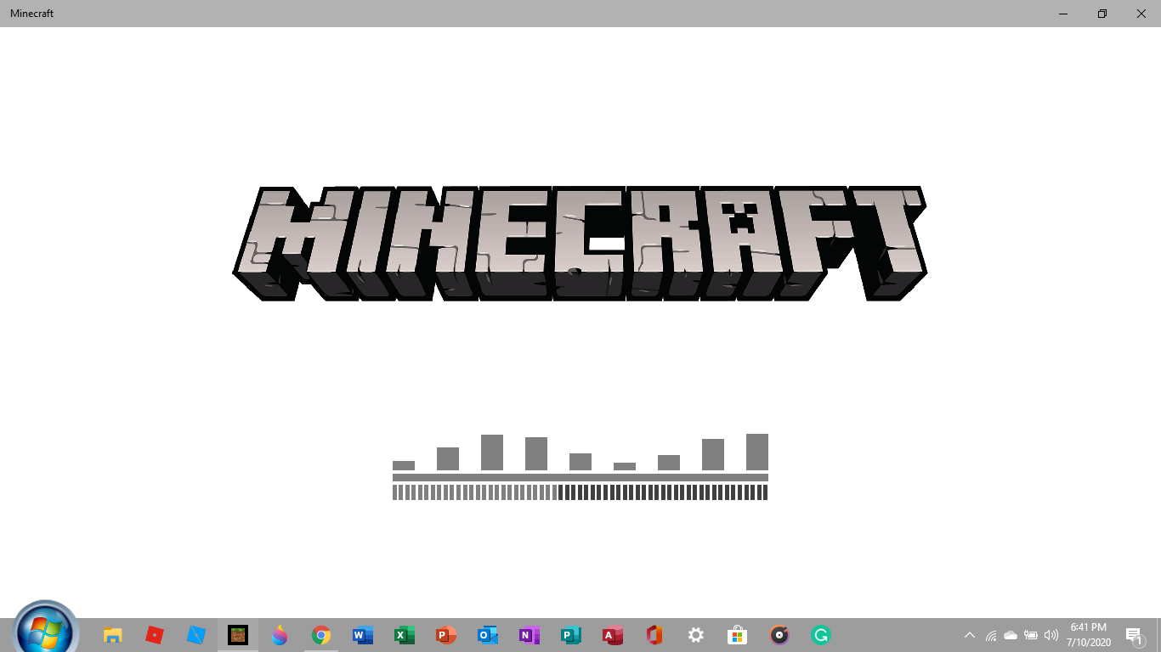The height and width of the screenshot is (652, 1161).
Task: Close the Minecraft window
Action: [1141, 14]
